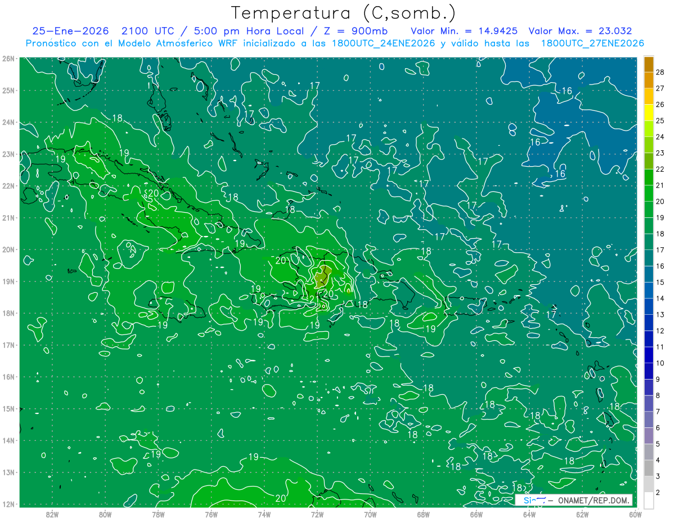This screenshot has height=522, width=675.
Task: Click the latitude axis label "26N"
Action: (x=8, y=59)
